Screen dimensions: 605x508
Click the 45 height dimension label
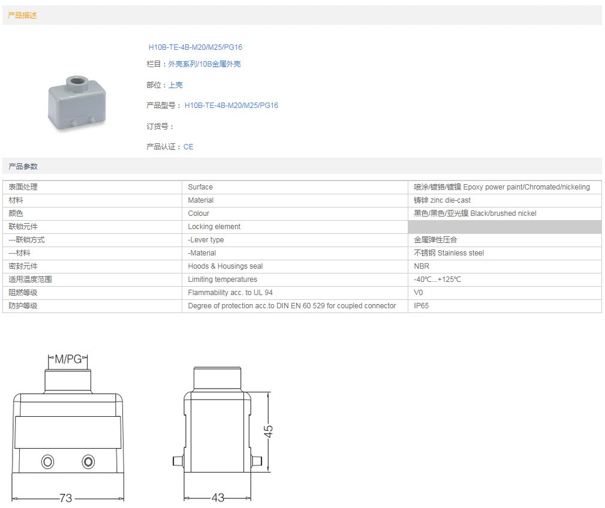click(x=269, y=431)
